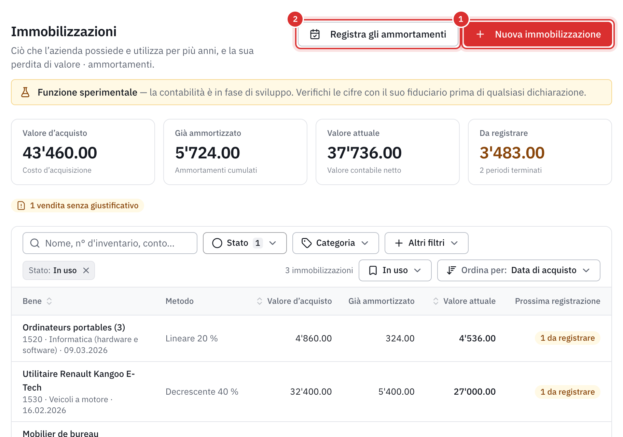
Task: Open the Stato filter dropdown chevron
Action: click(x=273, y=243)
